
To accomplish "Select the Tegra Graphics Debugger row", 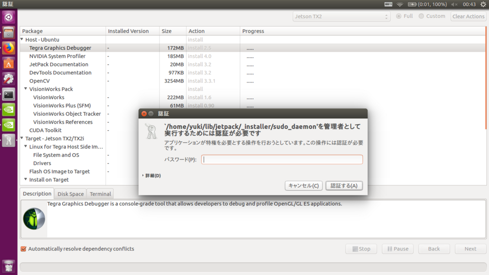I will click(253, 48).
